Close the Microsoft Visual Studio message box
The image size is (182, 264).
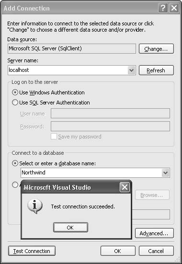coord(125,187)
